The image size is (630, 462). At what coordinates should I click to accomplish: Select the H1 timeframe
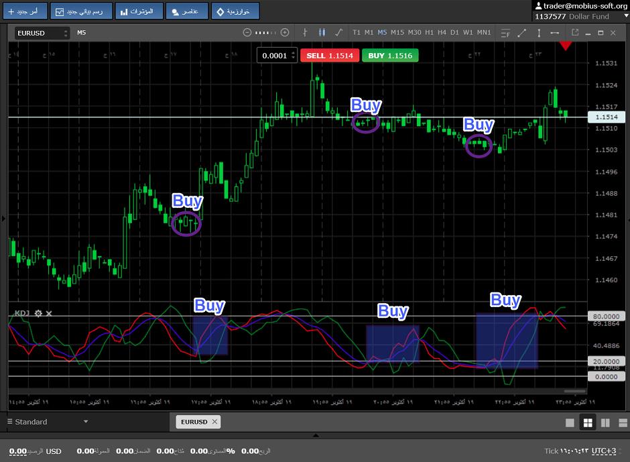(430, 33)
